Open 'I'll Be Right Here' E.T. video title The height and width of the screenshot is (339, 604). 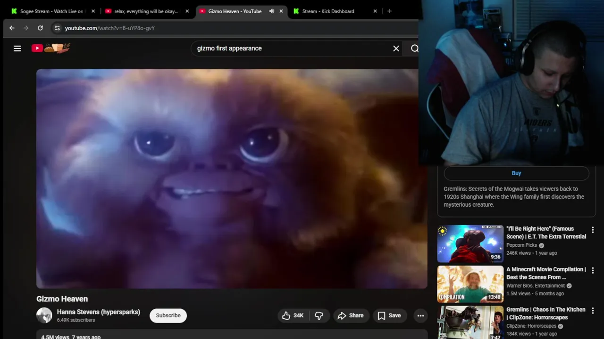546,233
